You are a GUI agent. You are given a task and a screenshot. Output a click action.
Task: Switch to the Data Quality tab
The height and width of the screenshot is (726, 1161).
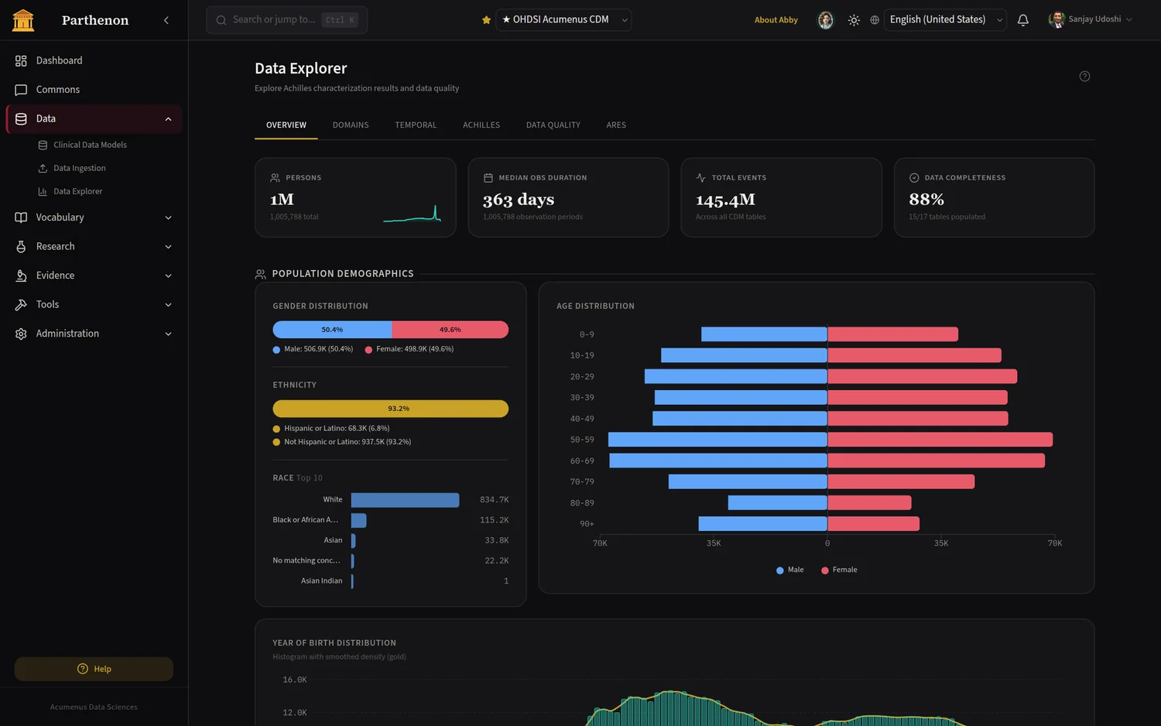[553, 125]
